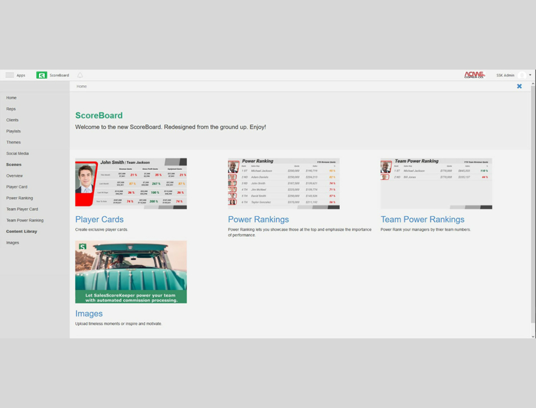Open Images under Content Library

pos(13,243)
